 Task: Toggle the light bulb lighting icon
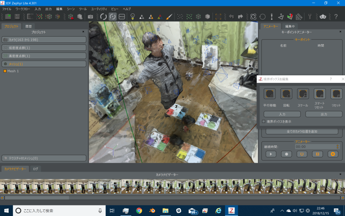coord(132,17)
